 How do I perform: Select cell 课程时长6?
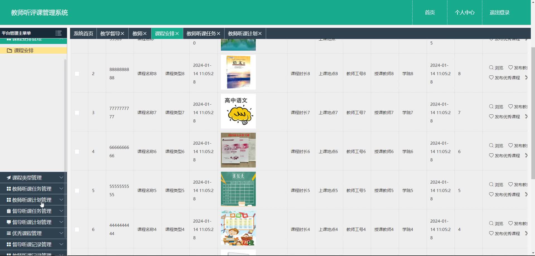tap(300, 152)
